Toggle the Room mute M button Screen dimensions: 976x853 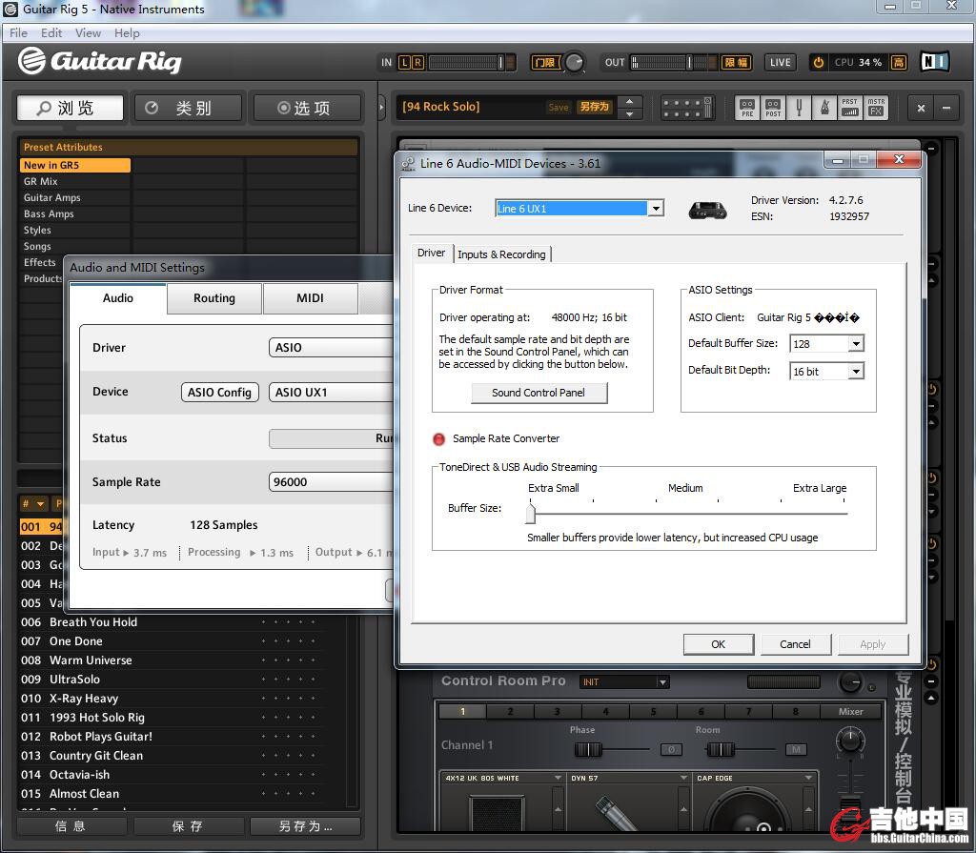796,750
